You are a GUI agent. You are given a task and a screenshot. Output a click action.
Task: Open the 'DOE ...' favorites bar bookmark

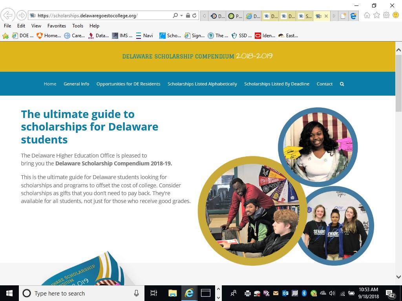pyautogui.click(x=23, y=36)
